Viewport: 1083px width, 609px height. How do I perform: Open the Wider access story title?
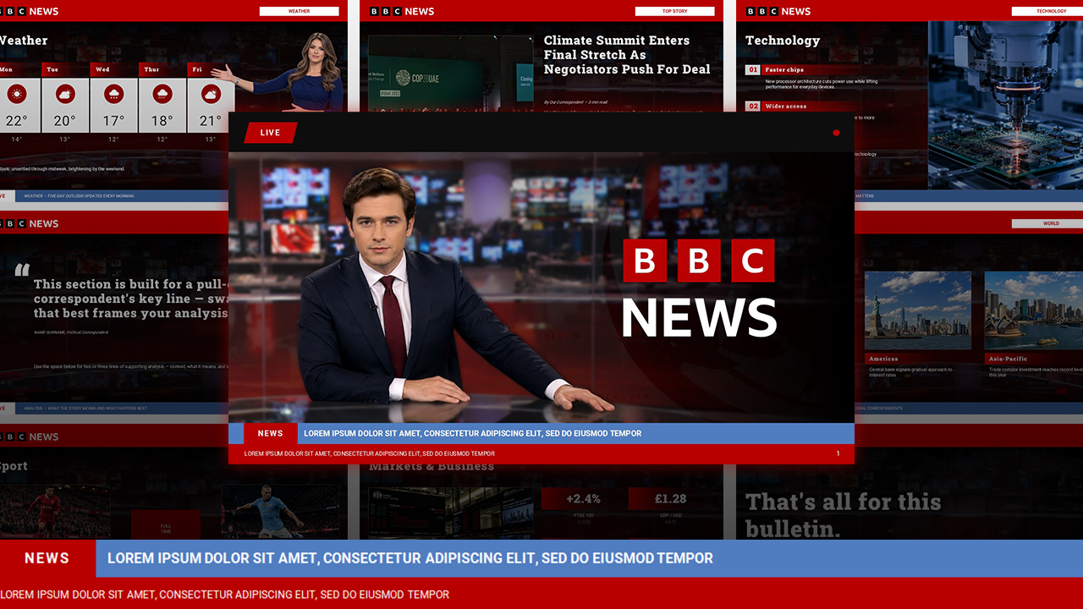coord(786,107)
